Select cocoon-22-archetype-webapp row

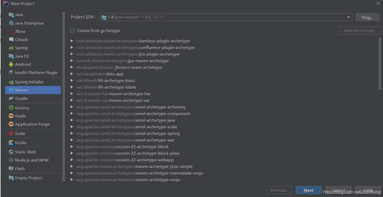click(x=224, y=160)
